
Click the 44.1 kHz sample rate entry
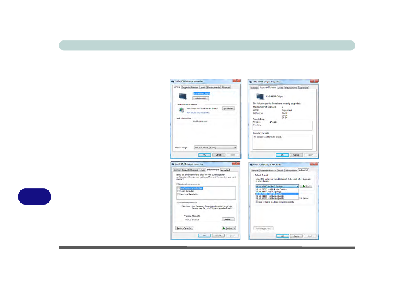pos(257,125)
